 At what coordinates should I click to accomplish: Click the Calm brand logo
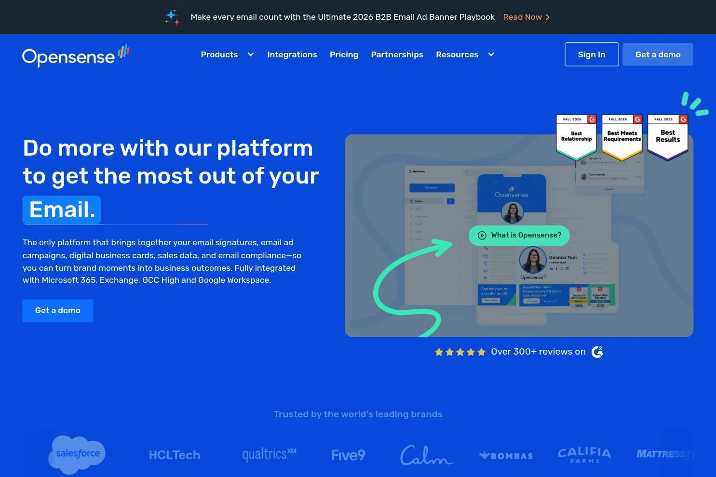[426, 454]
